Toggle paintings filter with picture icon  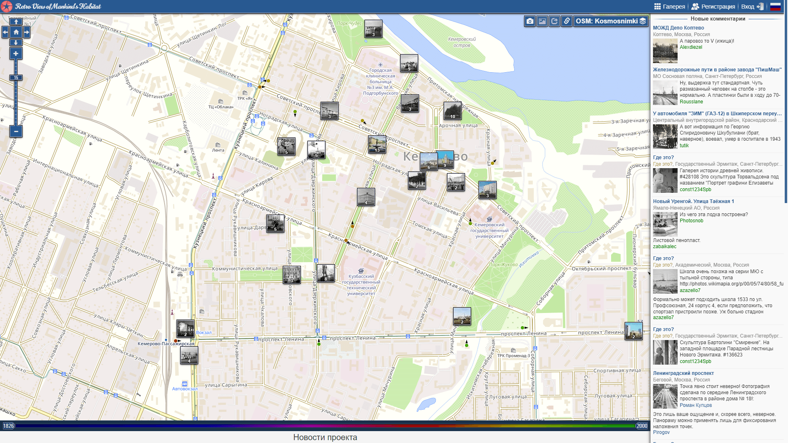click(542, 21)
